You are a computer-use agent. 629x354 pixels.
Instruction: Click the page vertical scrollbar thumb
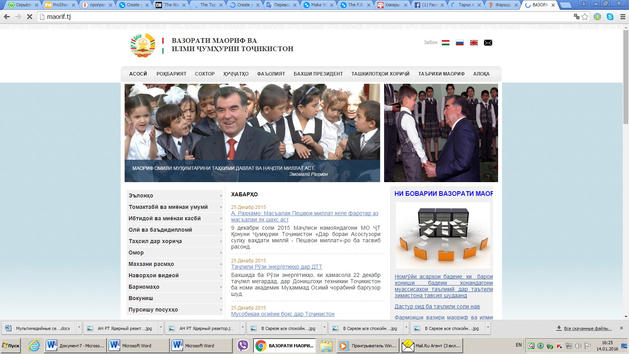(625, 77)
